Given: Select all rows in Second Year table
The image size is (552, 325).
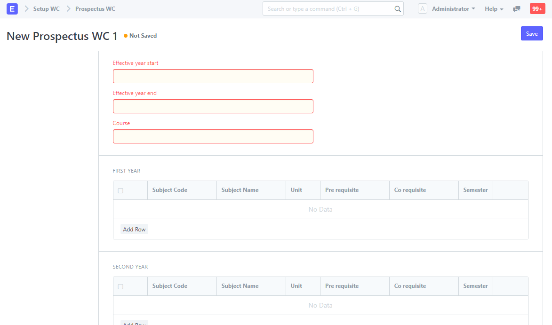Looking at the screenshot, I should 120,286.
